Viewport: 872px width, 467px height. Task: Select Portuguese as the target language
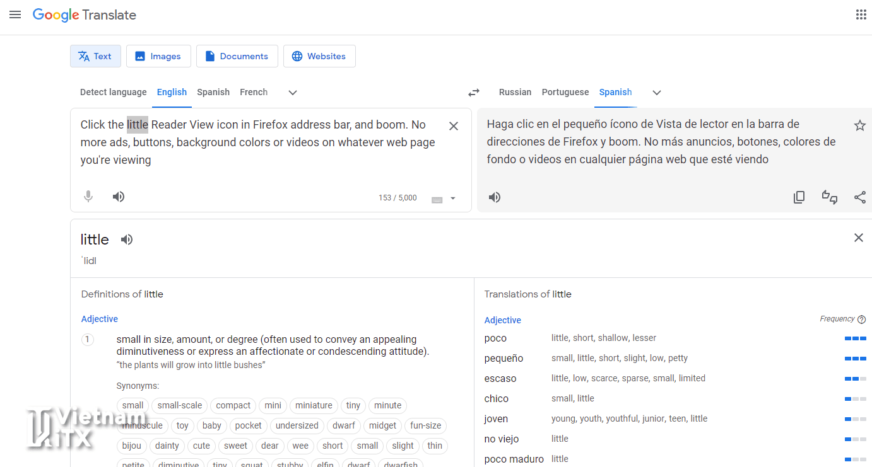(x=565, y=92)
